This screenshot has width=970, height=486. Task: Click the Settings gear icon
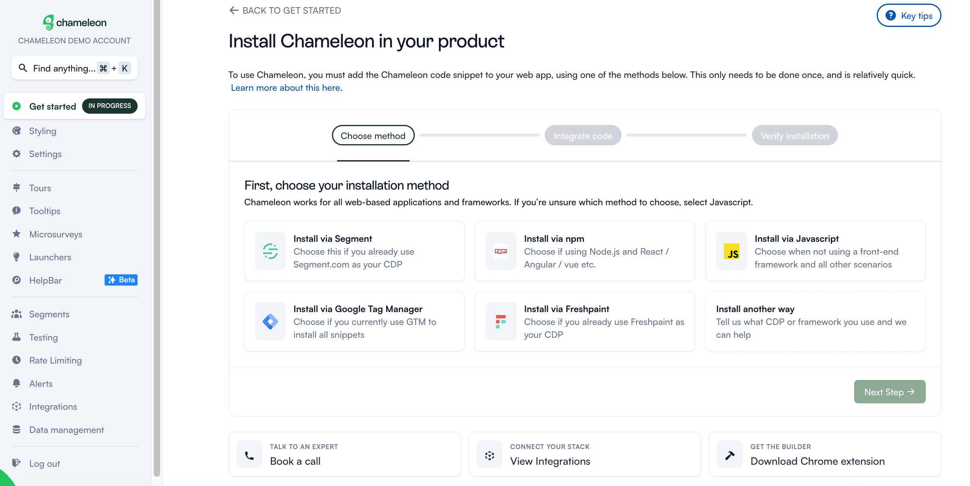click(x=16, y=154)
